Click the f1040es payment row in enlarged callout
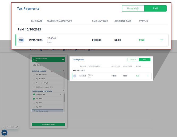The image size is (177, 137). pos(92,40)
